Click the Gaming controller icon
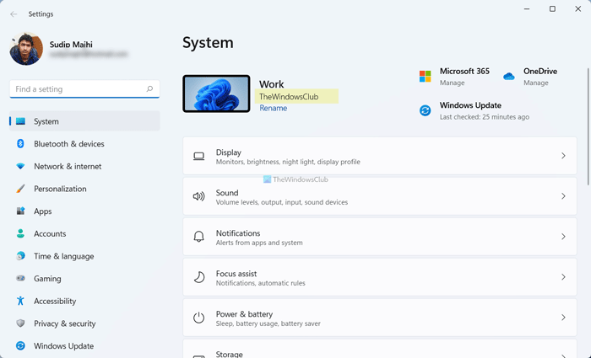Screen dimensions: 591x358 [x=20, y=279]
